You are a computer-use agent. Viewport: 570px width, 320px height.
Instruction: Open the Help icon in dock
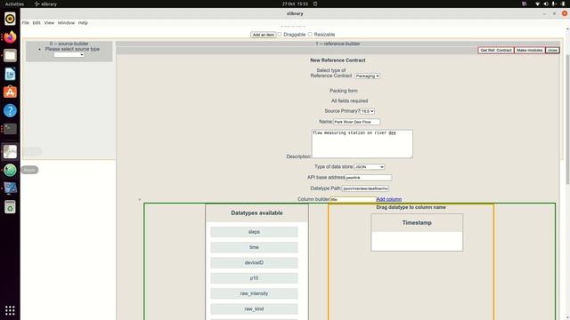pyautogui.click(x=10, y=110)
